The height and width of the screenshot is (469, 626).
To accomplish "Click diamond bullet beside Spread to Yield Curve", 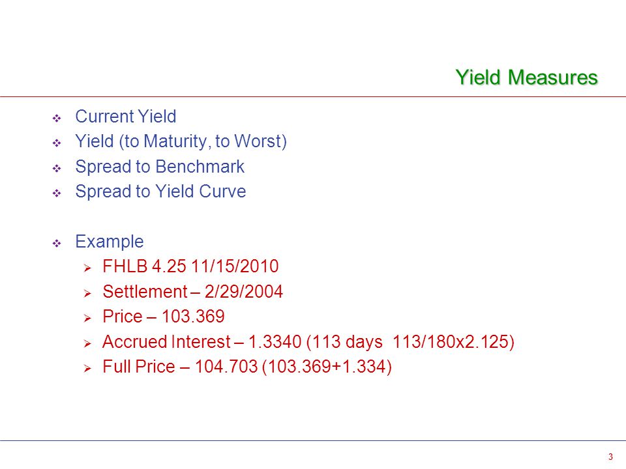I will [x=57, y=193].
